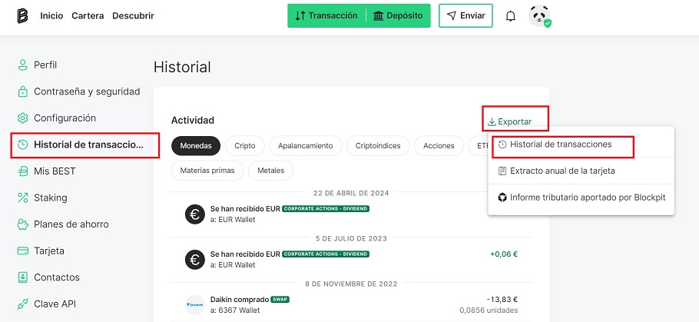The image size is (699, 322).
Task: Open Planes de ahorro section
Action: [71, 224]
